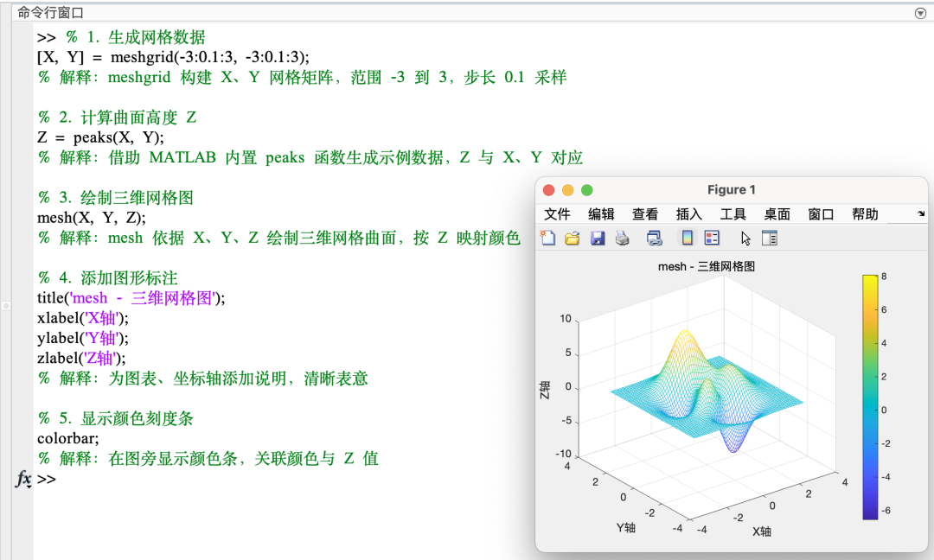Open the 插入 menu in Figure 1
The image size is (934, 560).
click(x=689, y=214)
